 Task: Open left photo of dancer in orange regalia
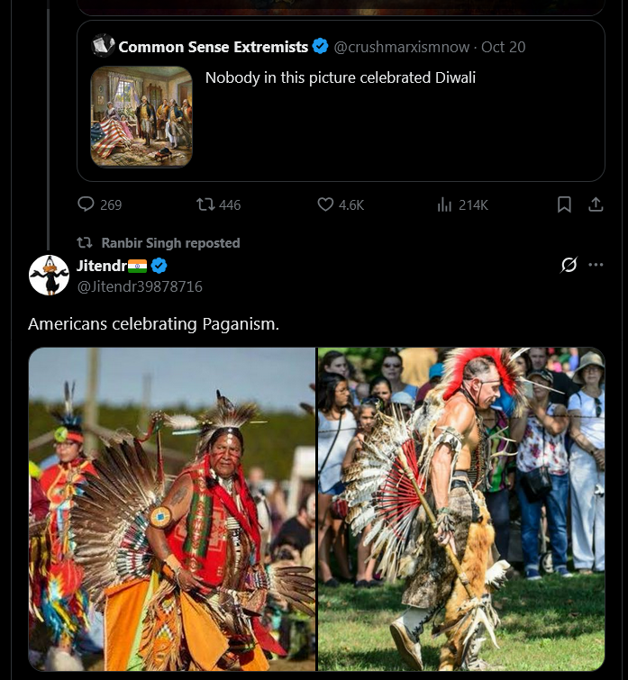[x=172, y=509]
